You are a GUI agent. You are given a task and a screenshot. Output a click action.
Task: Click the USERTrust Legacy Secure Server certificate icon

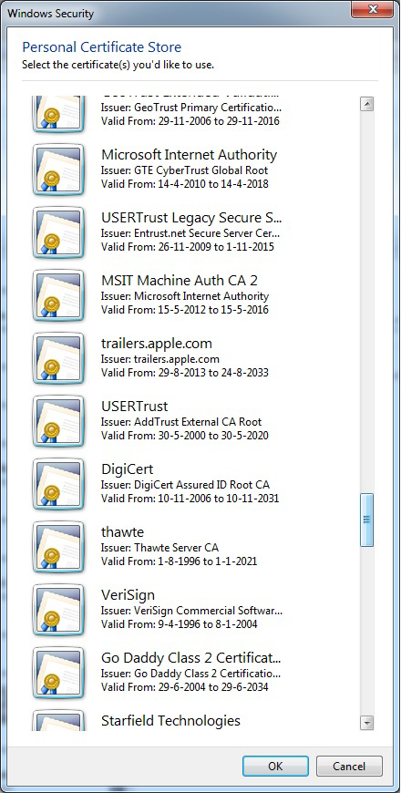coord(58,232)
